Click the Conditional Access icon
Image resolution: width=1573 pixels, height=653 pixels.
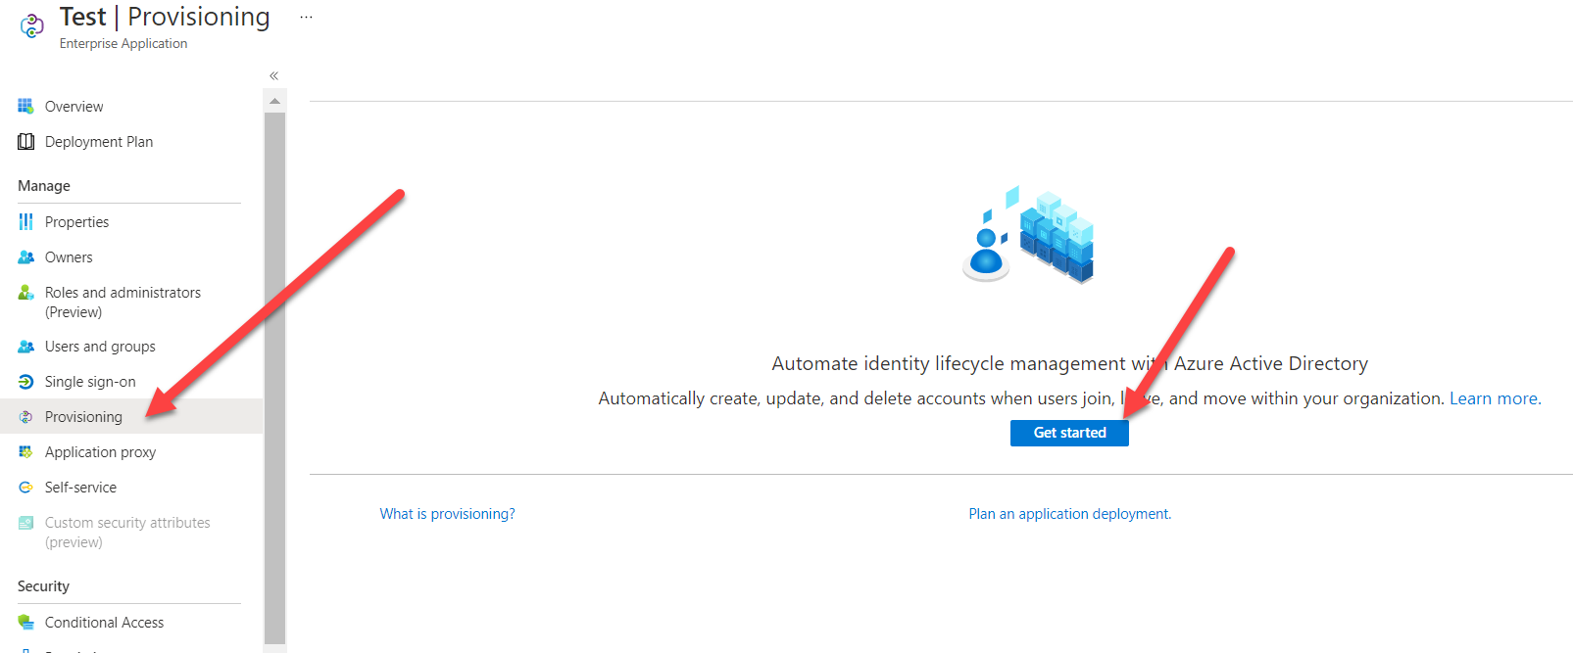point(25,623)
